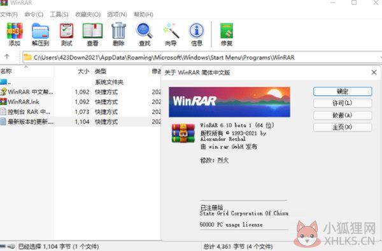Click the WinRAR banner image in About dialog
The height and width of the screenshot is (251, 382).
(229, 102)
